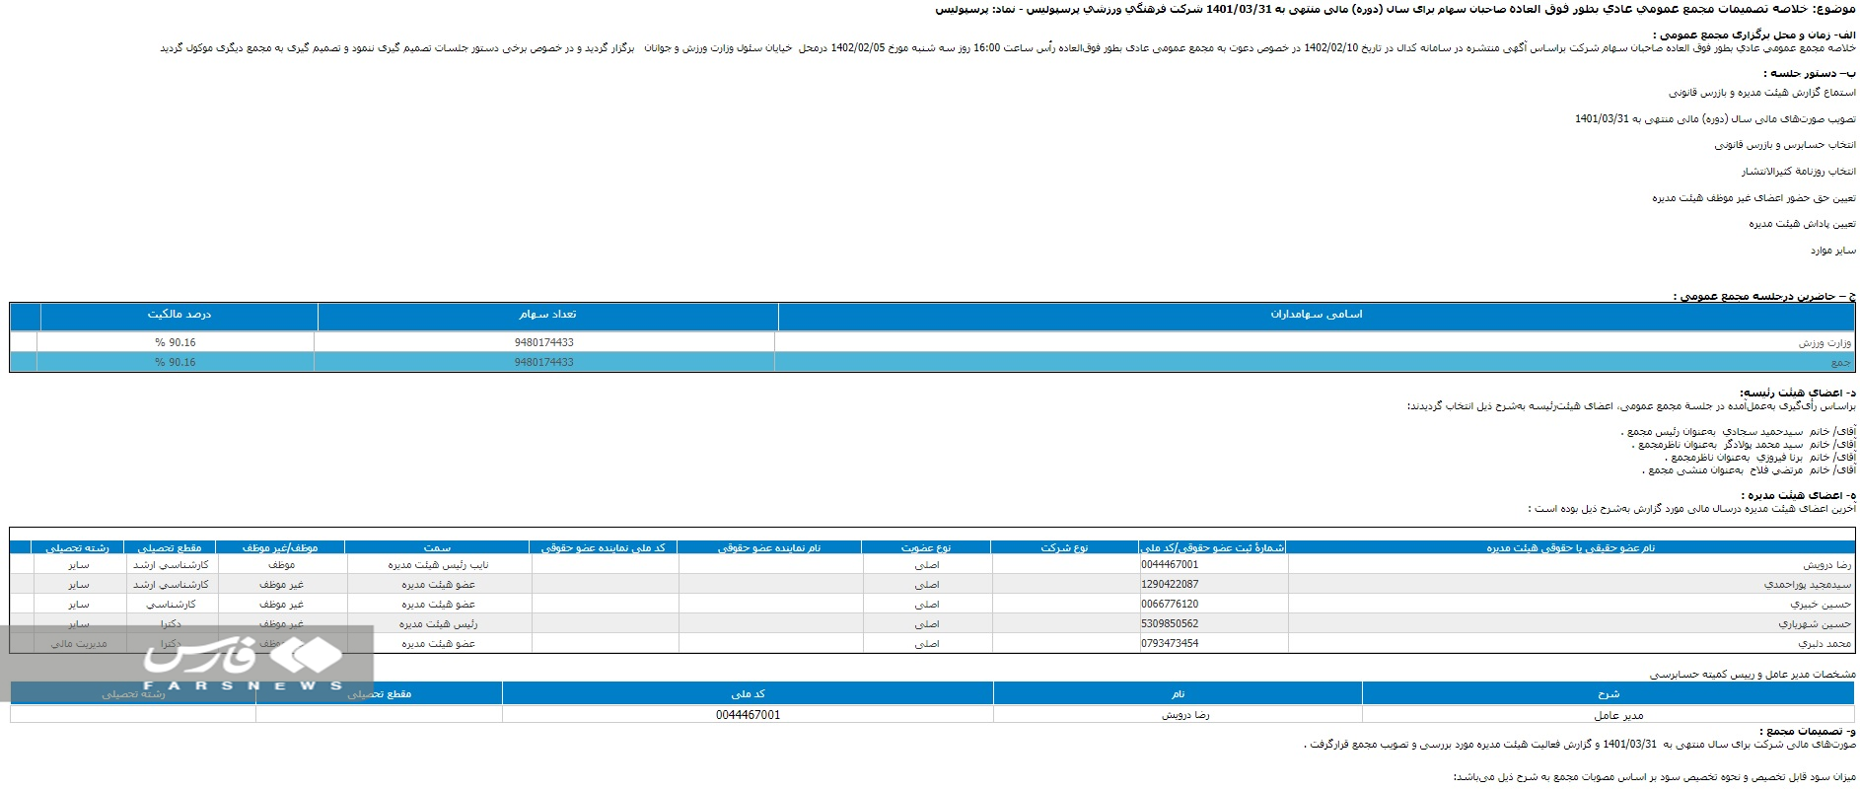
Task: Select the 'نوع شرکت' column header
Action: click(1064, 547)
